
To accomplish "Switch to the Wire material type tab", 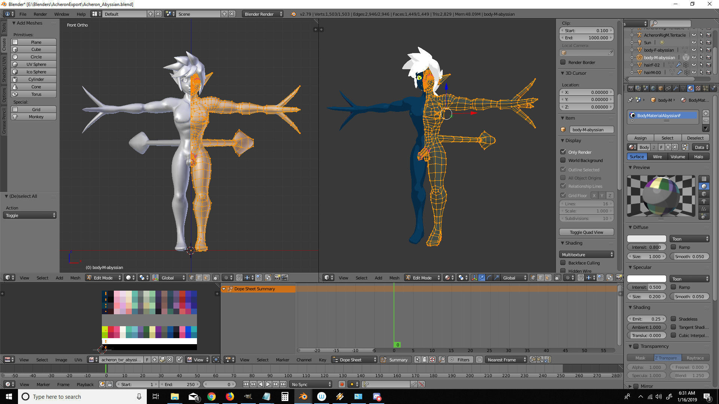I will pyautogui.click(x=657, y=156).
